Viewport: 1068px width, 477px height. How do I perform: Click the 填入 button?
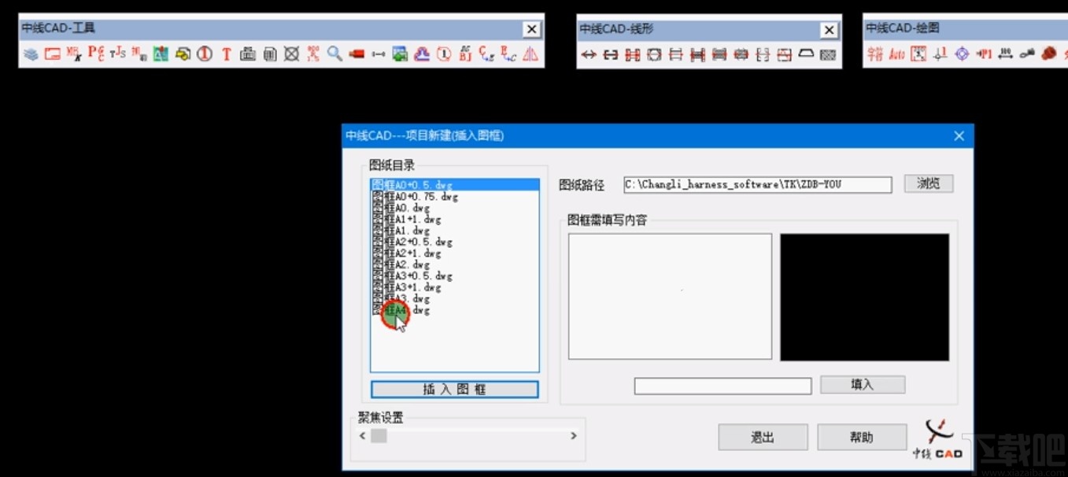pos(862,385)
